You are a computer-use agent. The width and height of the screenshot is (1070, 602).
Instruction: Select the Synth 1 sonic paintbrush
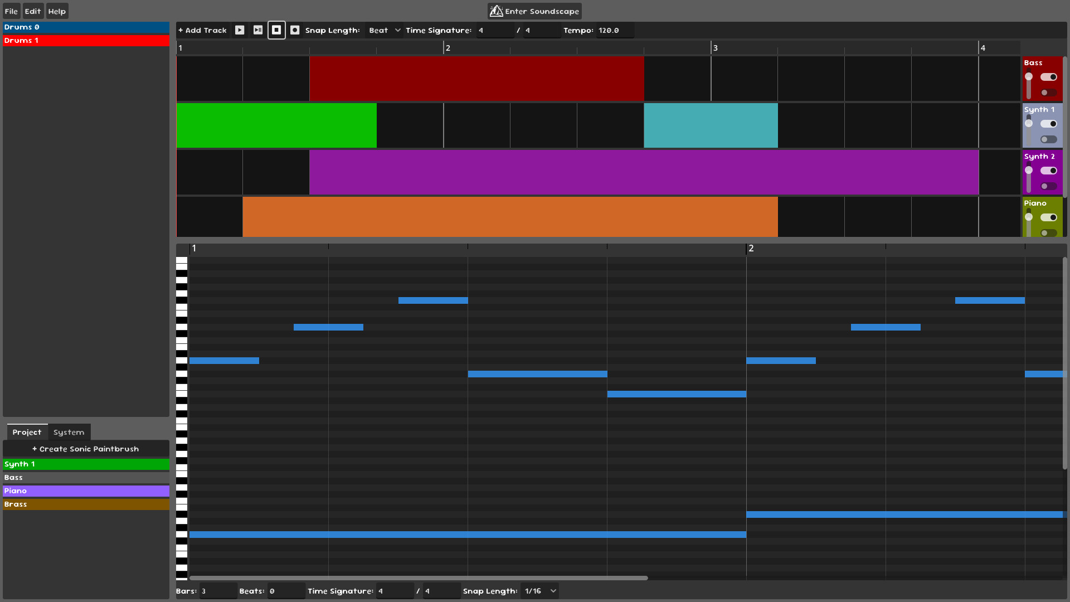click(x=85, y=464)
